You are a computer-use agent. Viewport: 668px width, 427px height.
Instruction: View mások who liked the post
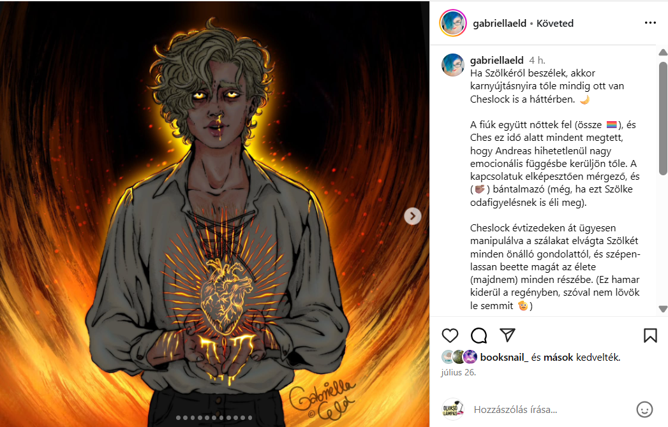pyautogui.click(x=558, y=357)
